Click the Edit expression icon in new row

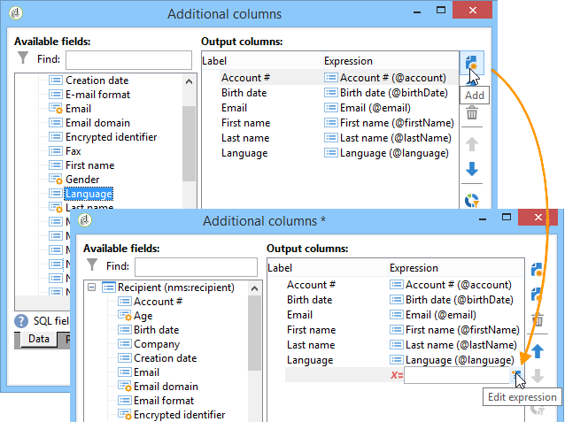pos(516,375)
